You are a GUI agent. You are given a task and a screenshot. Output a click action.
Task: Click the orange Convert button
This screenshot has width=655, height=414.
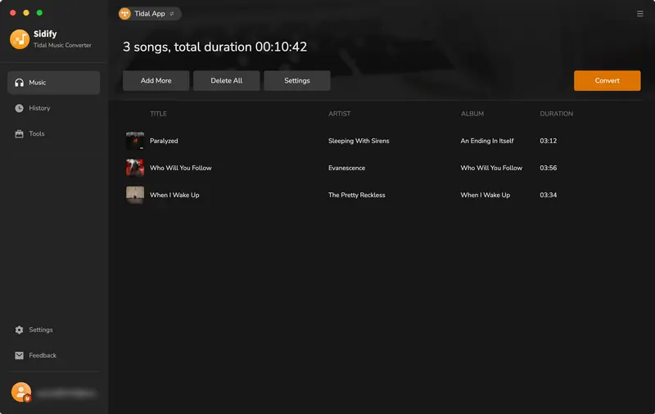point(607,80)
